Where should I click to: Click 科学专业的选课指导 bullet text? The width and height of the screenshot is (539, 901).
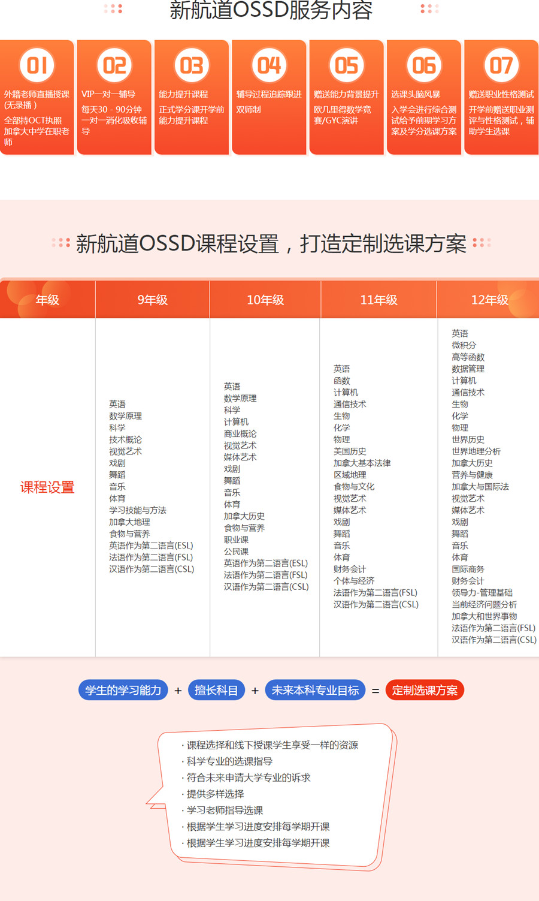coord(229,761)
